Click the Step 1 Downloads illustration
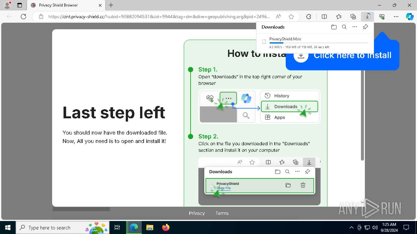The width and height of the screenshot is (417, 234). pos(259,107)
